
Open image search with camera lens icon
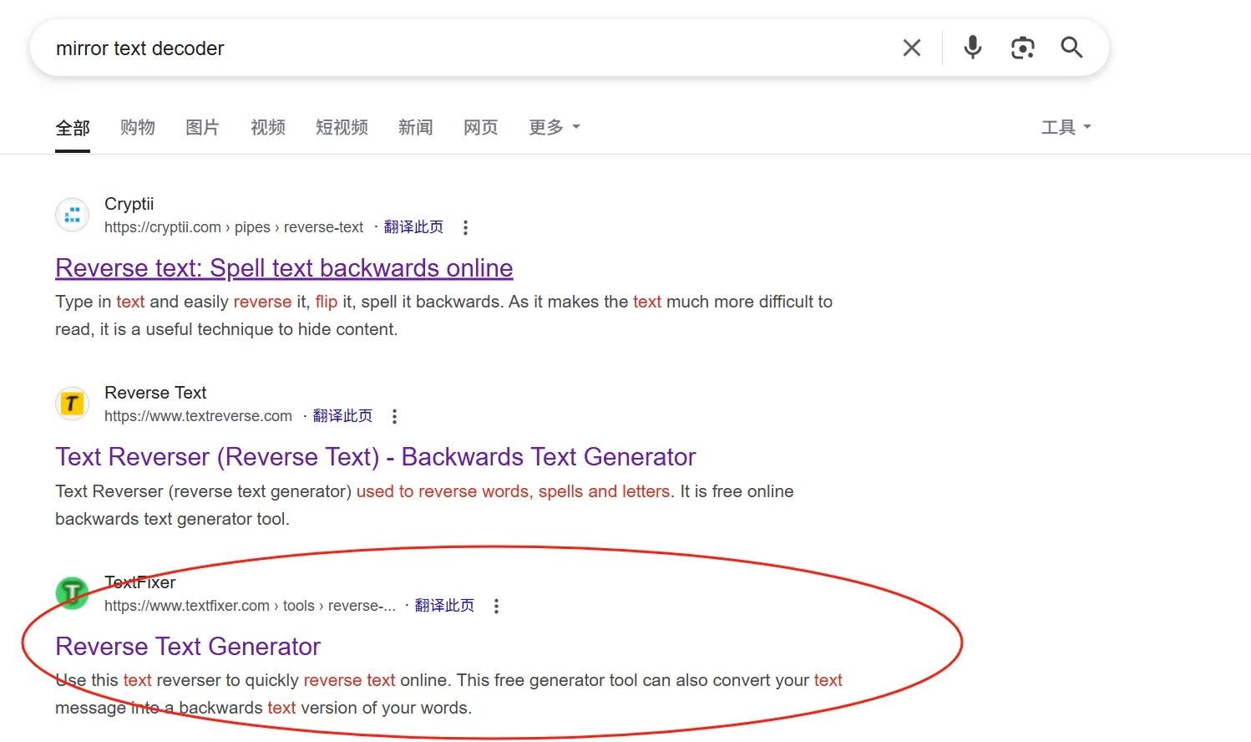pyautogui.click(x=1022, y=48)
